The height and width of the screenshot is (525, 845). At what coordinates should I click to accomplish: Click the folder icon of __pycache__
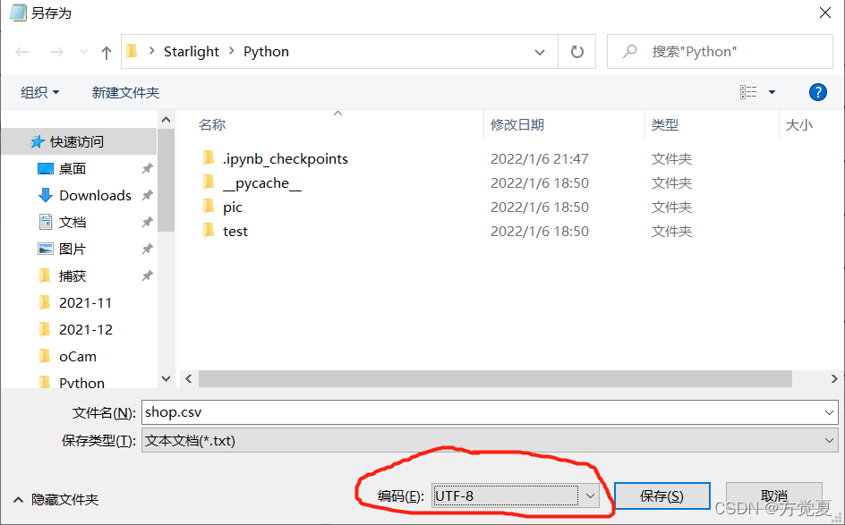209,182
